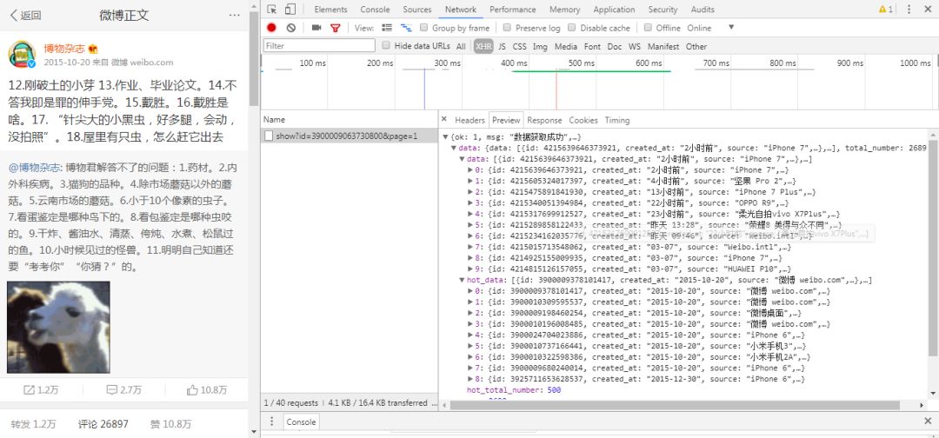939x438 pixels.
Task: Expand item 9 with source HUAWEI P10
Action: pyautogui.click(x=470, y=269)
